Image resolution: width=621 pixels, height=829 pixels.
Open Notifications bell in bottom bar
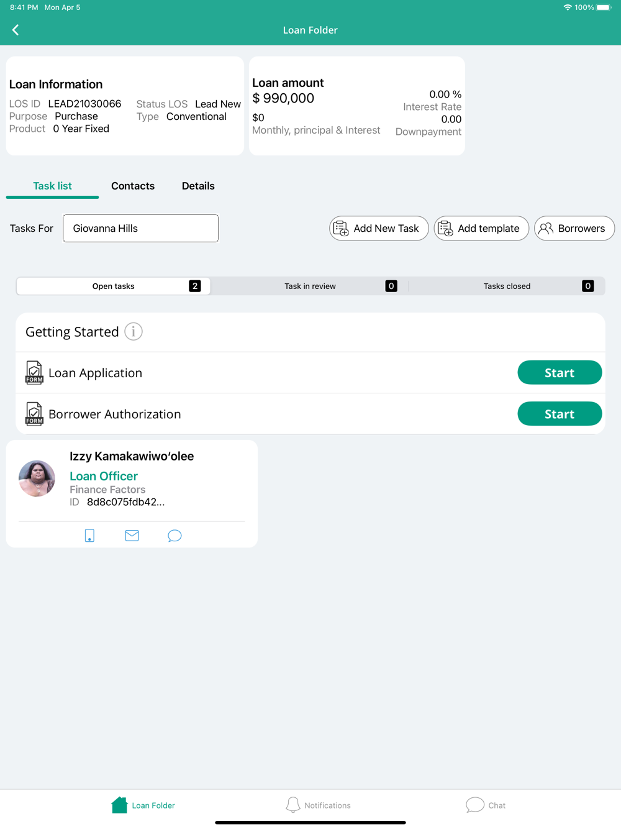pos(292,805)
